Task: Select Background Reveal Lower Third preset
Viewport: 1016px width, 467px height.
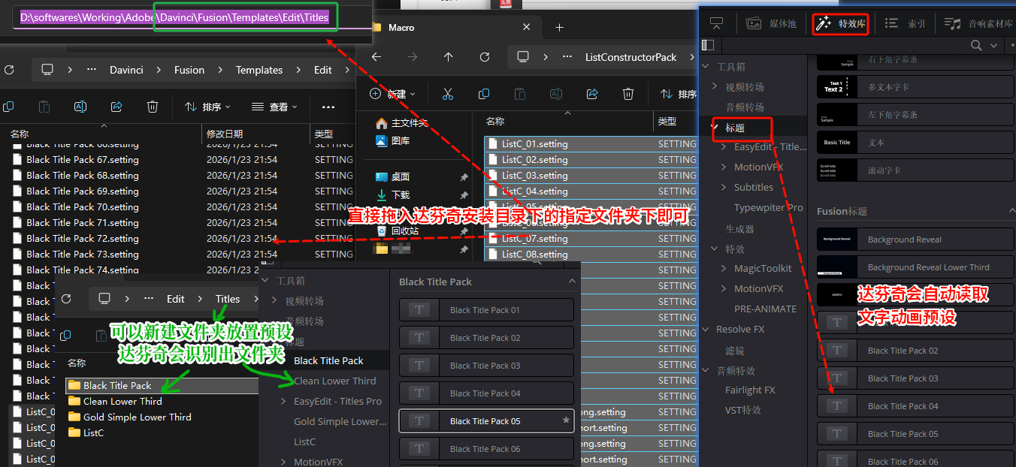Action: pos(915,267)
